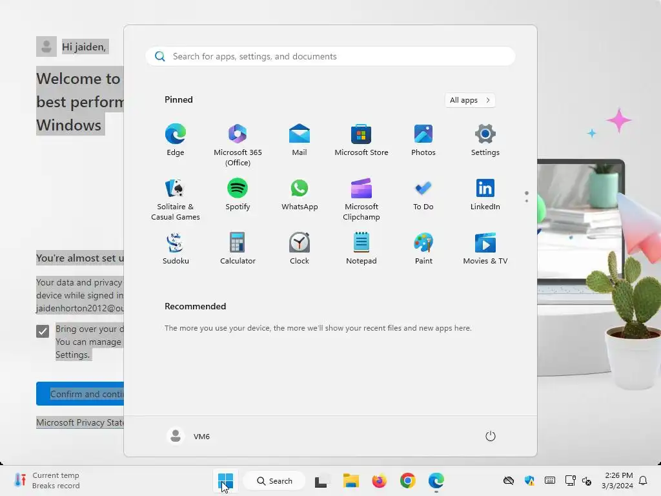Launch Firefox from the taskbar
This screenshot has width=661, height=496.
380,480
